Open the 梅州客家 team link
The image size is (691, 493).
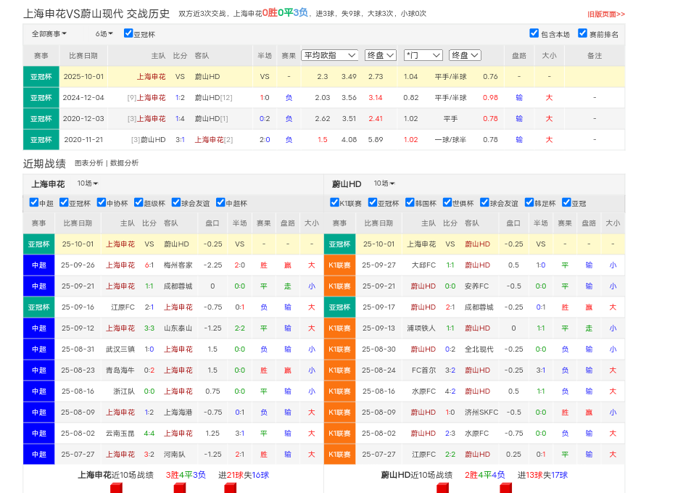(x=178, y=265)
